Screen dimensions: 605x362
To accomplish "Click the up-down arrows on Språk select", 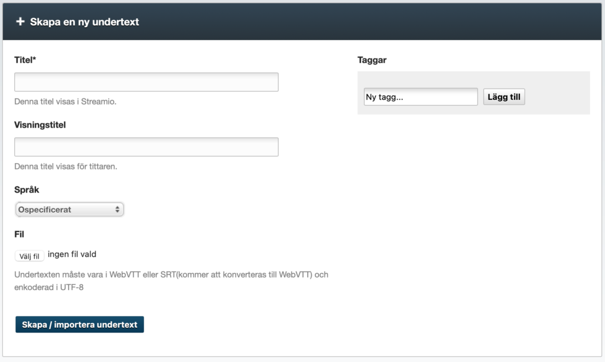I will (x=118, y=209).
